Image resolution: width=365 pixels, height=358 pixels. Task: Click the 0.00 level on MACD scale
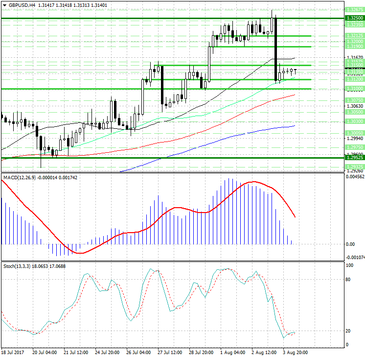[350, 244]
